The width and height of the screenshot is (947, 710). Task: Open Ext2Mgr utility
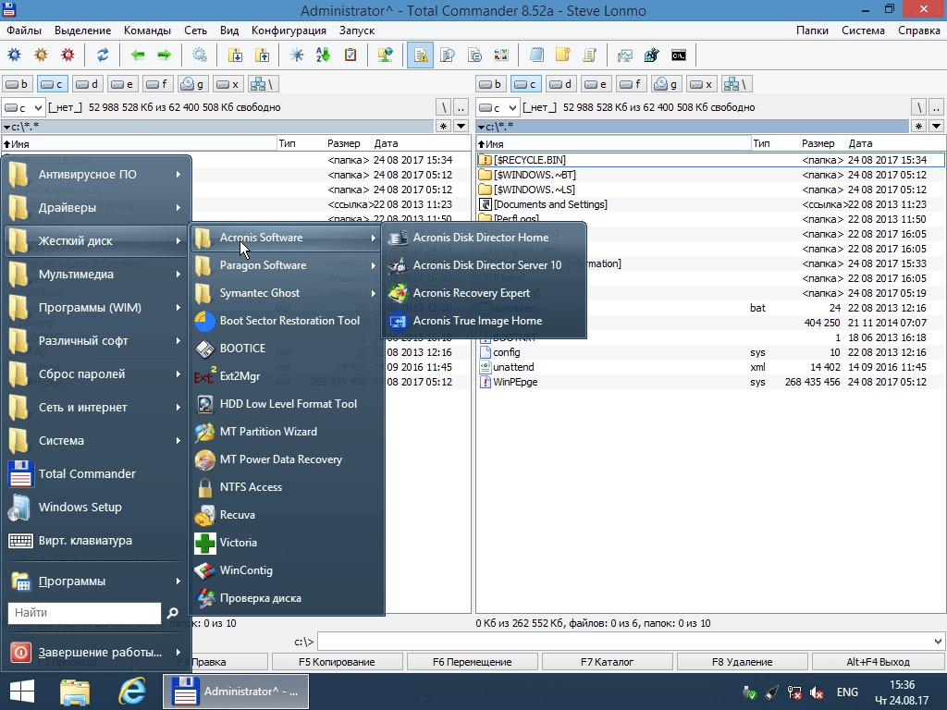(287, 376)
